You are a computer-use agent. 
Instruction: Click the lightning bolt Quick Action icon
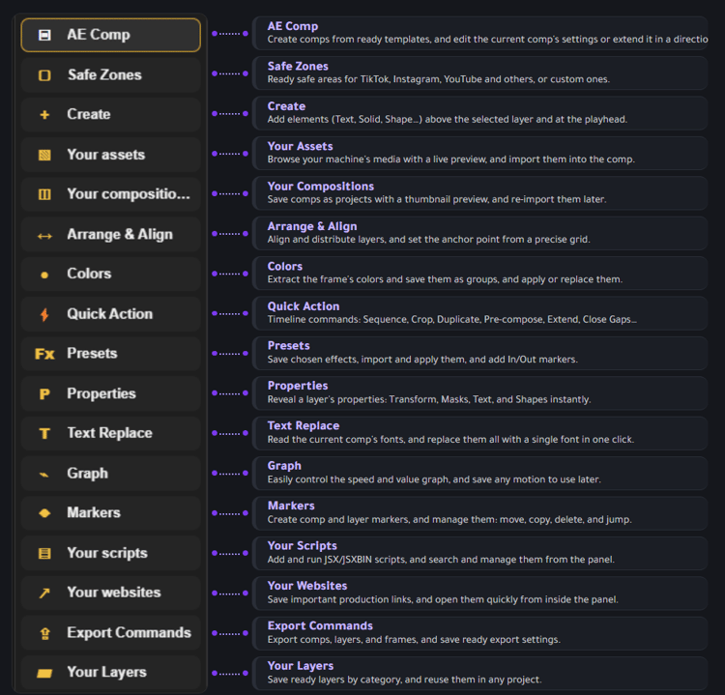tap(44, 314)
